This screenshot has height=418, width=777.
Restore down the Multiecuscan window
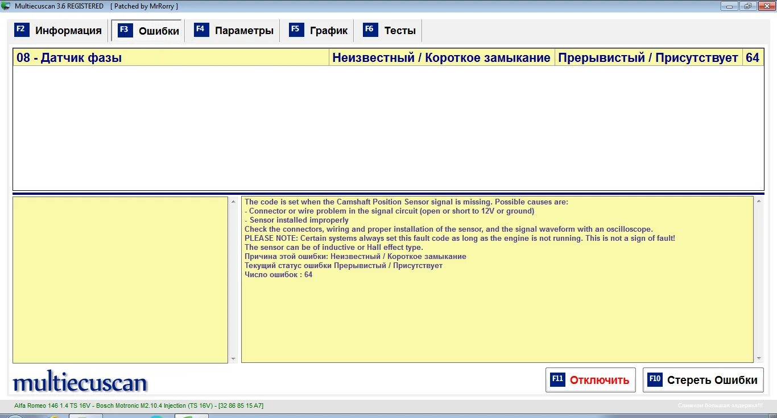tap(747, 6)
